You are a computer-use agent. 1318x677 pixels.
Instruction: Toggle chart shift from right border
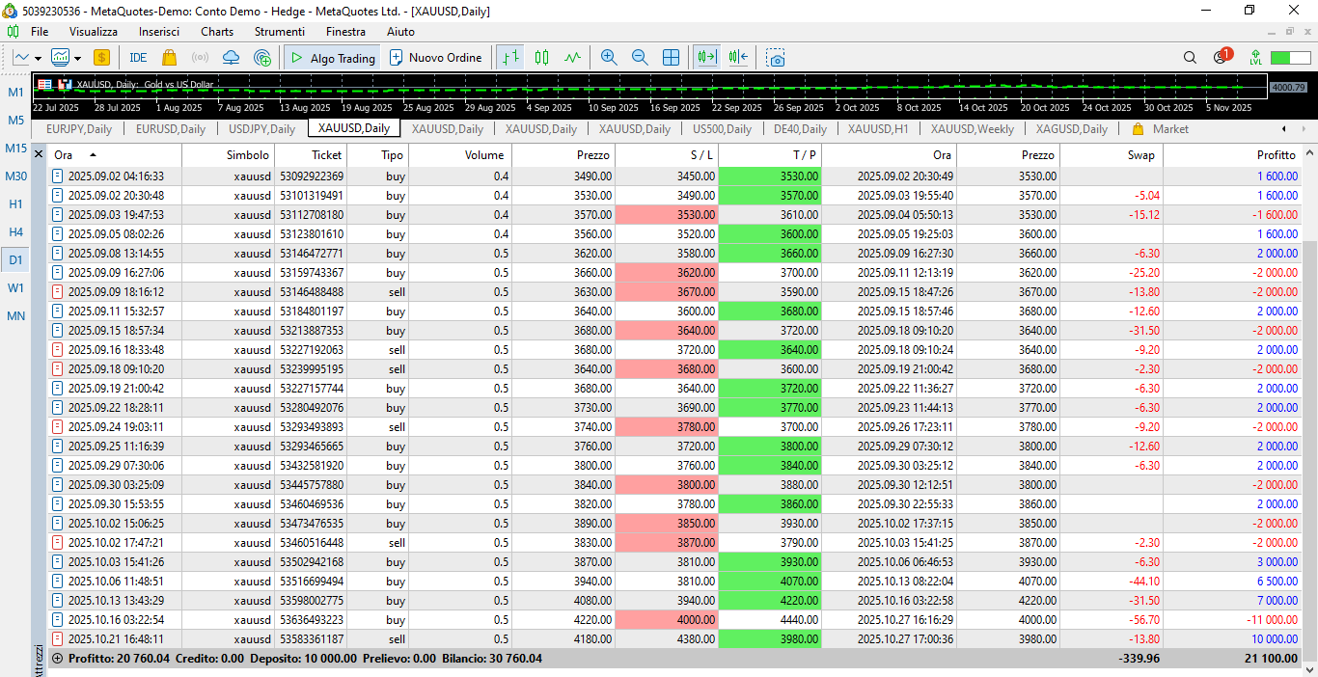click(739, 58)
